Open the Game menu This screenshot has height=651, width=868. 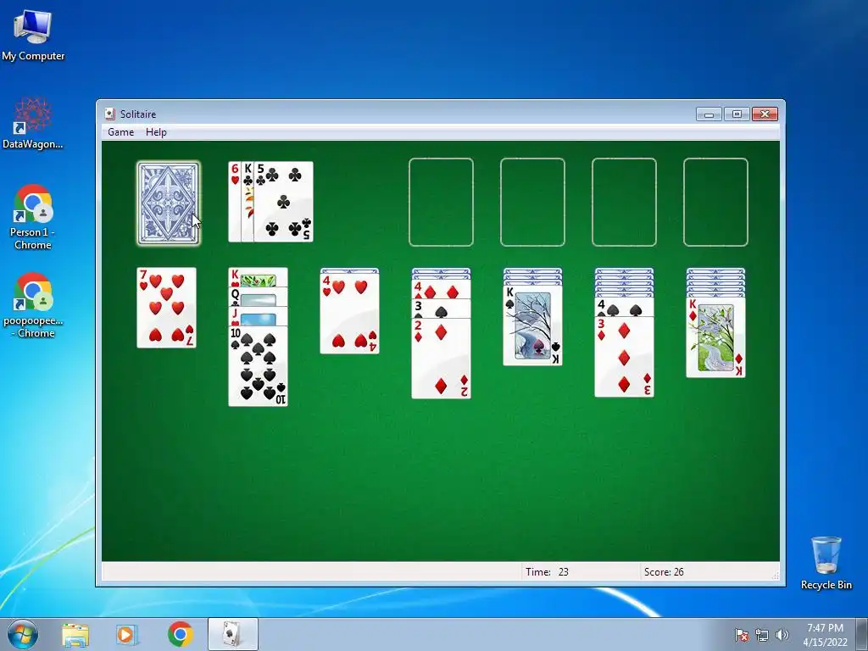[x=120, y=131]
